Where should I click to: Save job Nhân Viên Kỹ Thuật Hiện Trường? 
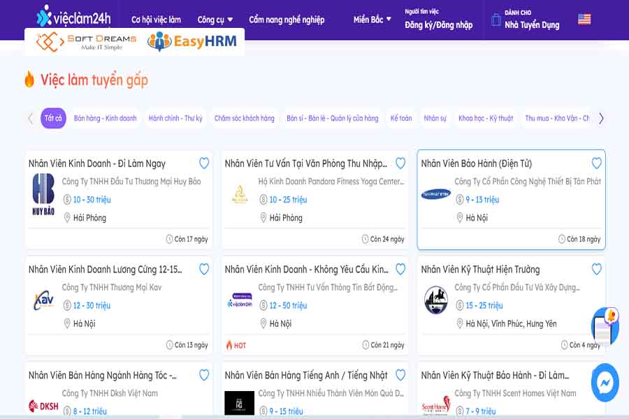pos(597,269)
